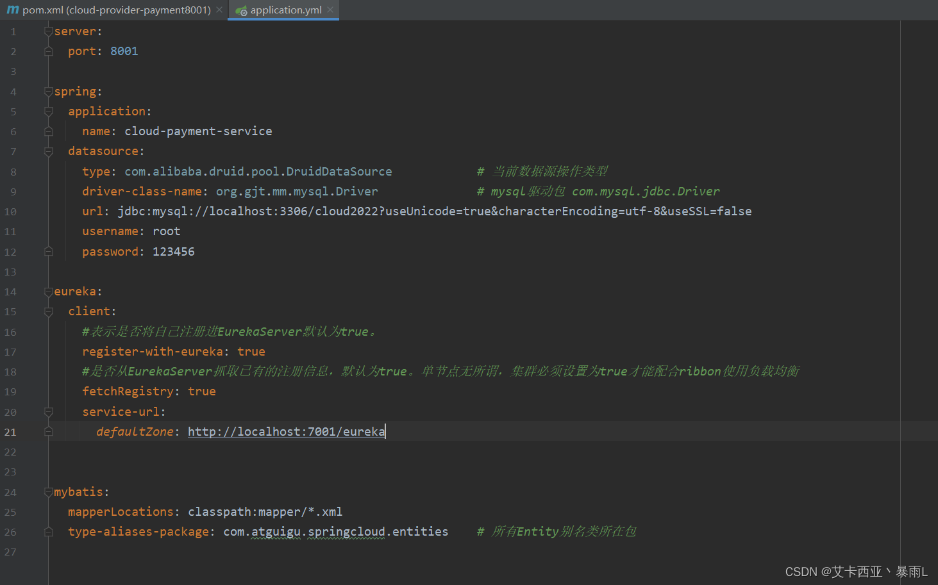Click fold end marker on password line
938x585 pixels.
[48, 251]
